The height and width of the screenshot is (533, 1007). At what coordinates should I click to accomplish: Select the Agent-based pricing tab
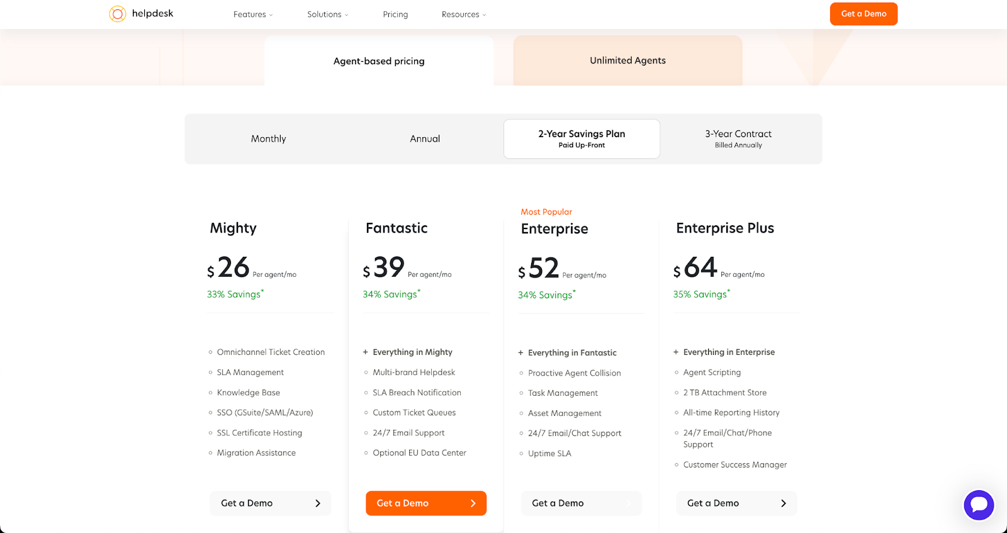(x=379, y=61)
